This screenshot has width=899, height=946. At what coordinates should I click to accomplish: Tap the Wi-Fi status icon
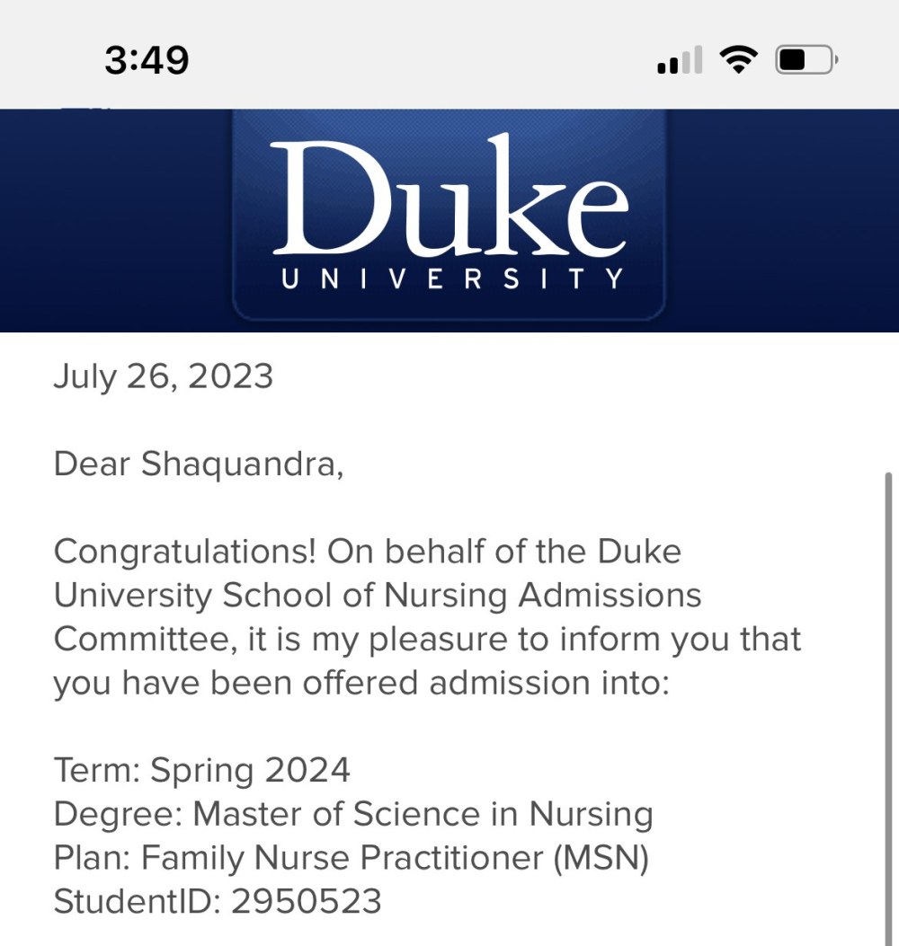point(737,60)
